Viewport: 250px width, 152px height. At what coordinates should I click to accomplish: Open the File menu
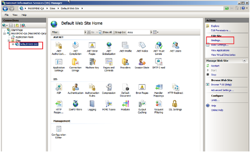(x=7, y=15)
